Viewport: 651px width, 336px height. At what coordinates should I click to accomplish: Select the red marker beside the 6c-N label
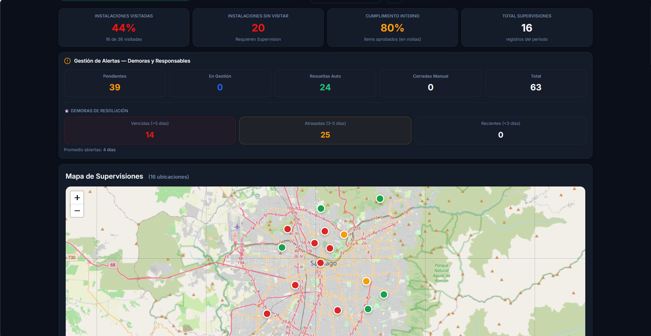(288, 229)
